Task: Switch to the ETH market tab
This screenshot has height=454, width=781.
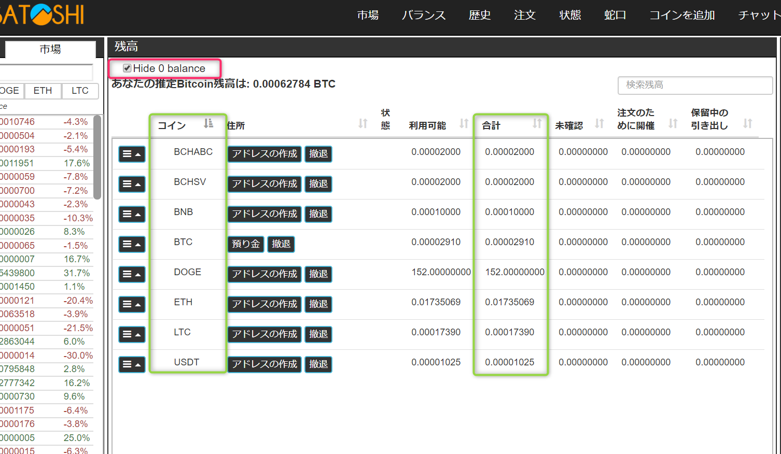Action: coord(43,91)
